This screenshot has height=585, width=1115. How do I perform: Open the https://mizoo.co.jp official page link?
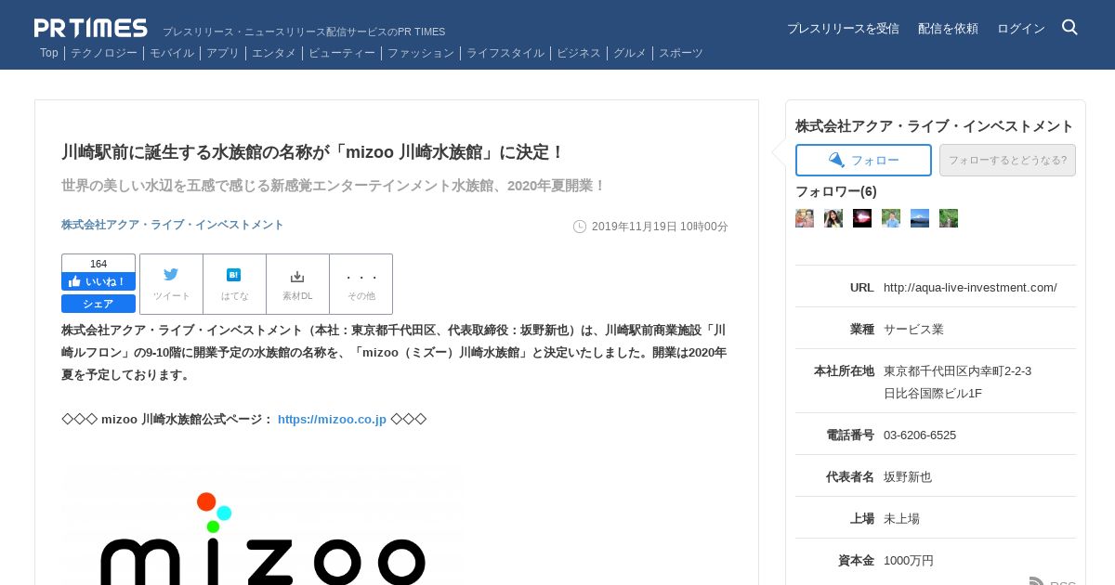(x=332, y=419)
